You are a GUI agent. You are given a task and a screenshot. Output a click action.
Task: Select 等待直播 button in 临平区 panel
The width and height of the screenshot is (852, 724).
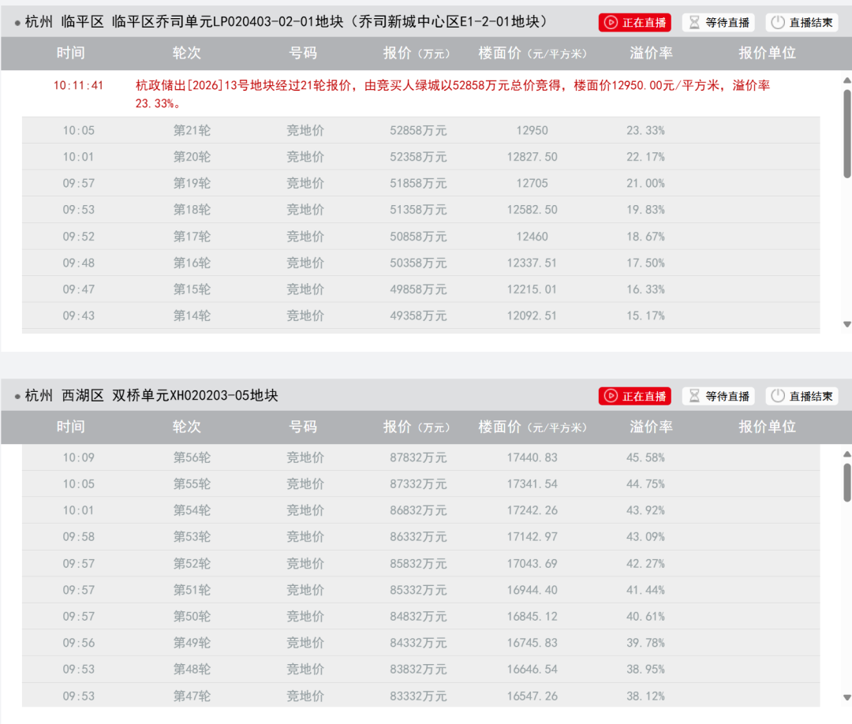[x=719, y=22]
